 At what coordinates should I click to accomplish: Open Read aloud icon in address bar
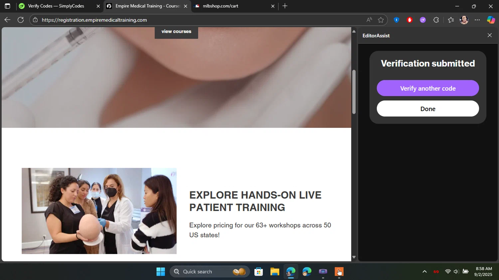(x=369, y=20)
